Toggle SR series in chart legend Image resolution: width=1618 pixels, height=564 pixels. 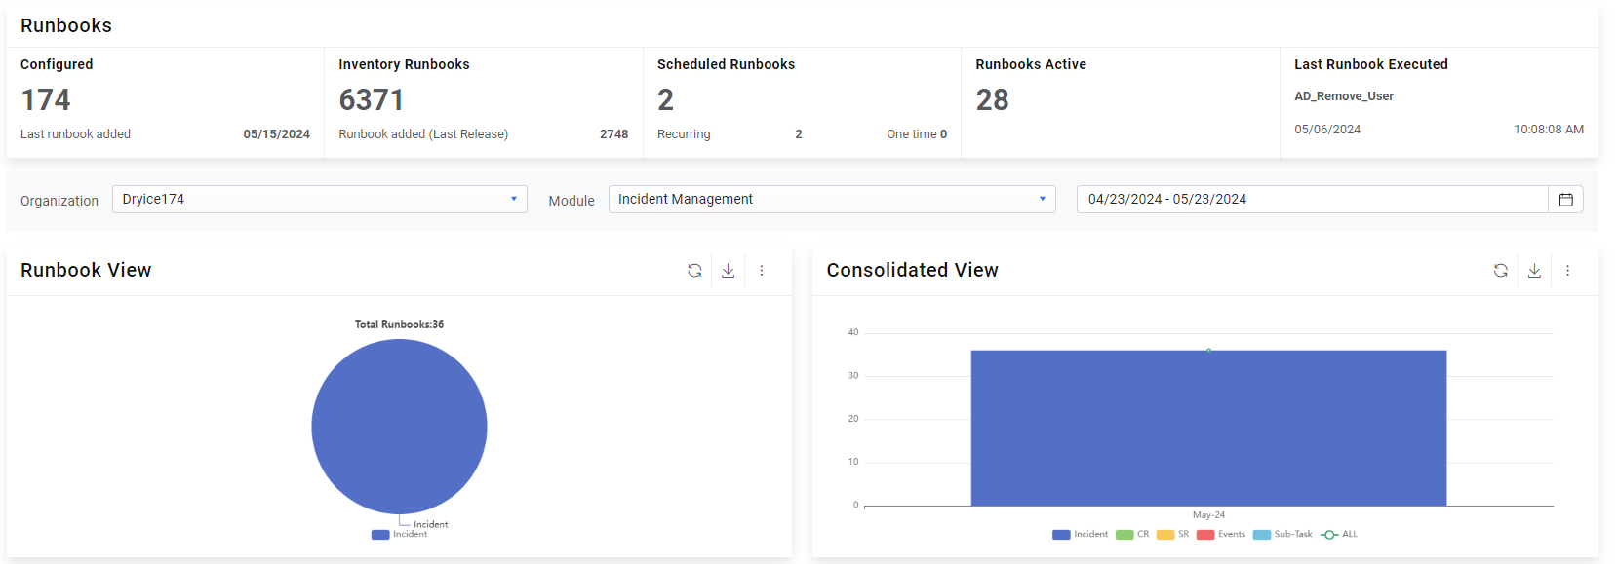click(x=1173, y=535)
